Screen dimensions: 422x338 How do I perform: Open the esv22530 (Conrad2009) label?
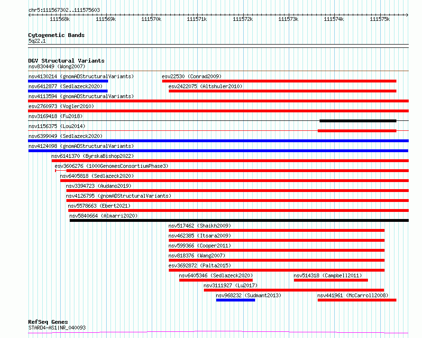coord(192,76)
